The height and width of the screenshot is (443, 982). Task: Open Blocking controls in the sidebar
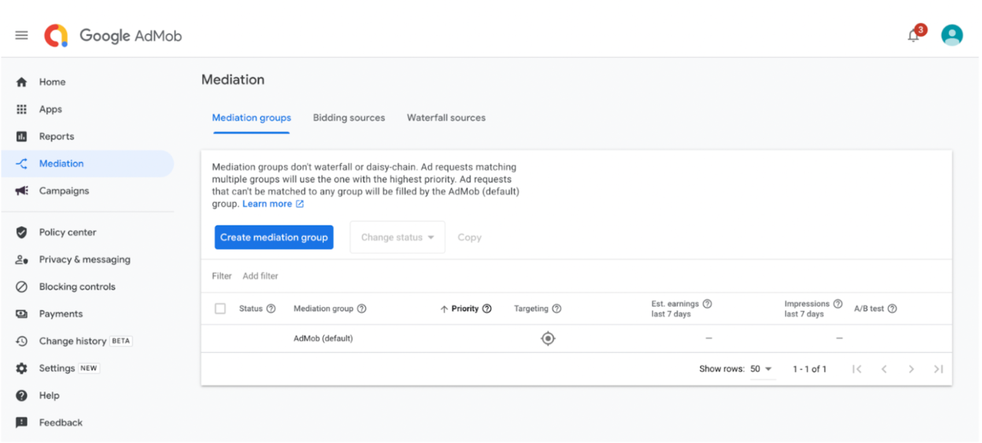(x=77, y=287)
